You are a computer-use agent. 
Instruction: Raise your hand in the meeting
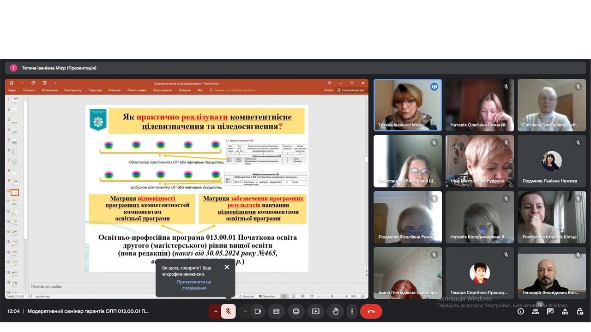(x=335, y=311)
